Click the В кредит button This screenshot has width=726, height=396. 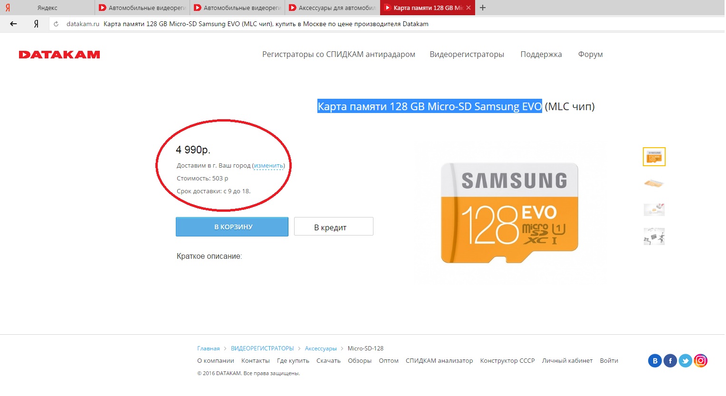click(x=334, y=227)
